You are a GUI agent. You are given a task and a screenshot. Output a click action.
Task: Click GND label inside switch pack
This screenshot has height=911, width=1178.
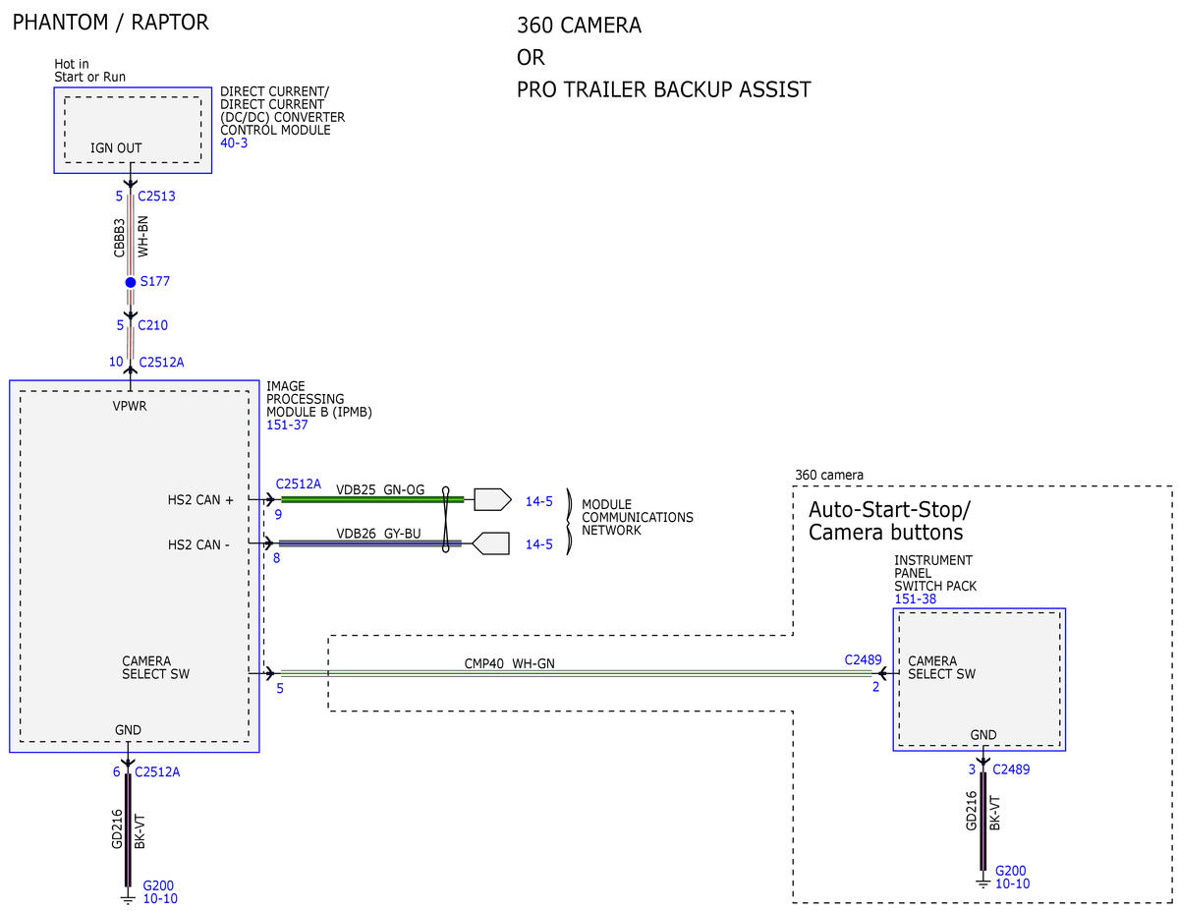[x=983, y=735]
